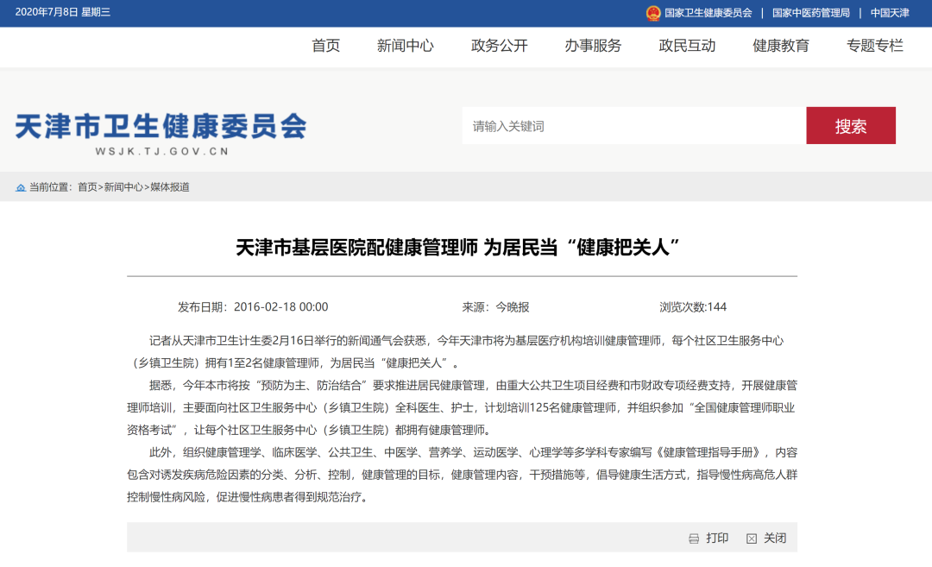Click the 关闭 close page link
This screenshot has width=932, height=567.
(774, 539)
